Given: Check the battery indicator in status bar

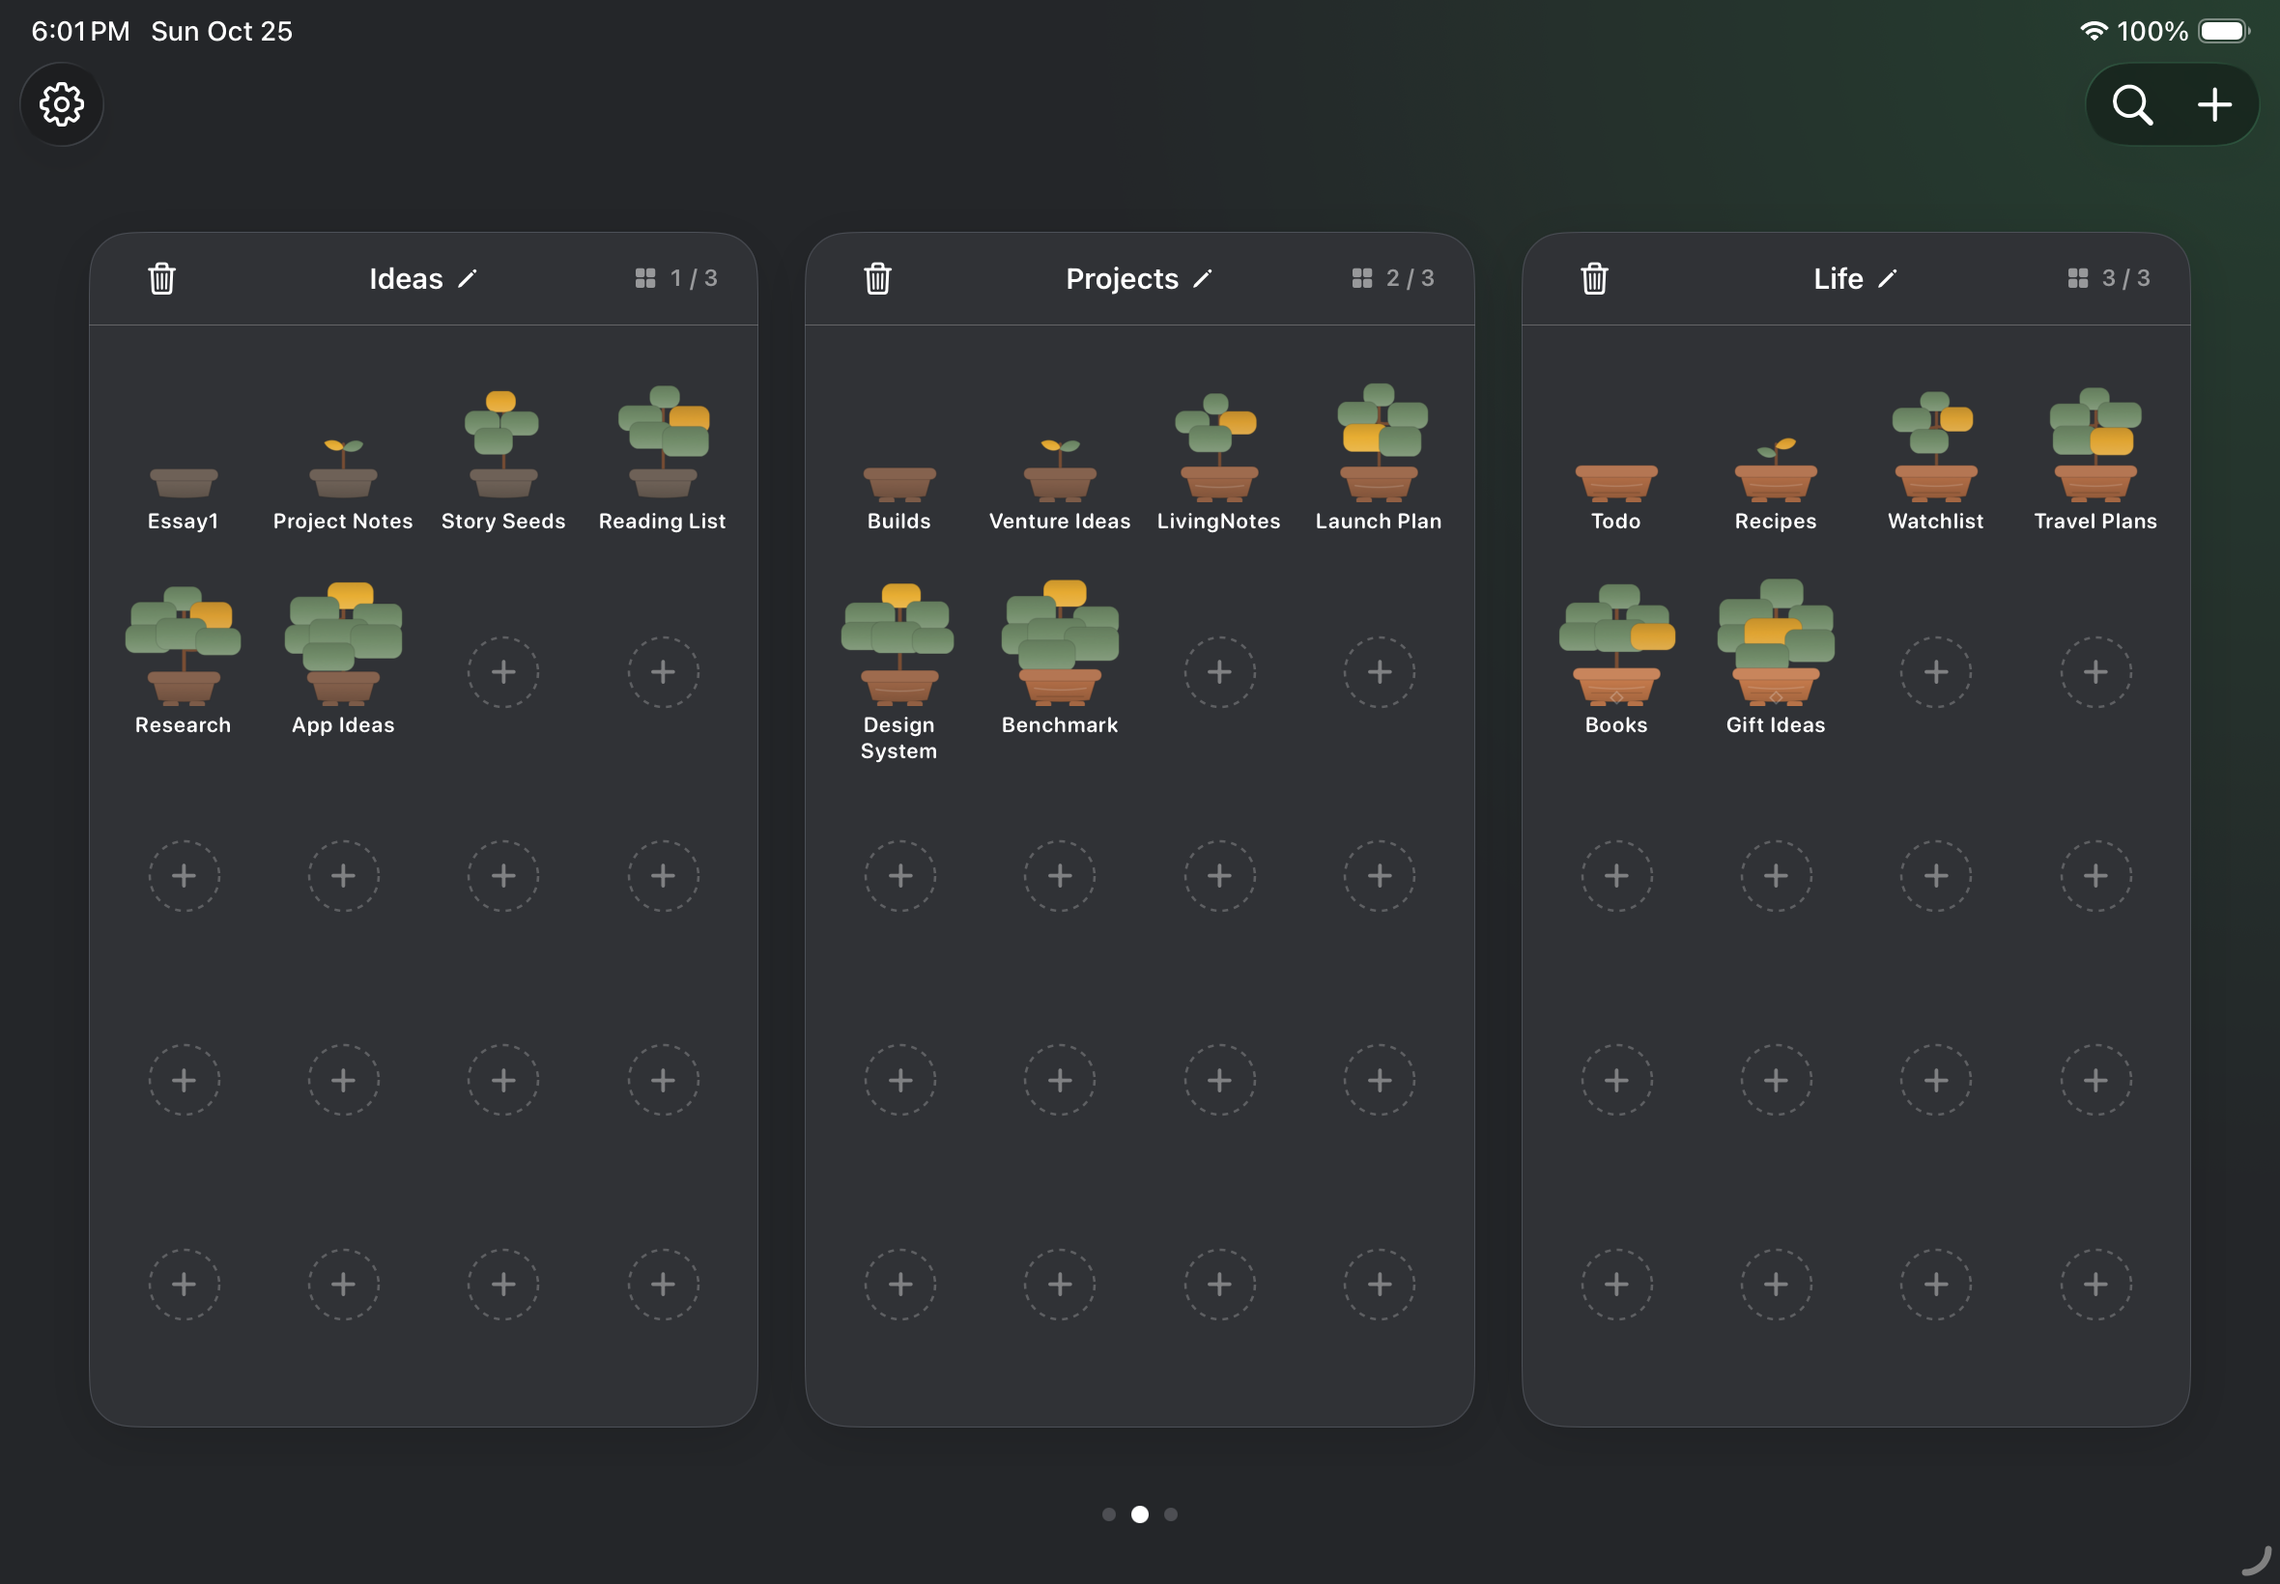Looking at the screenshot, I should tap(2224, 31).
